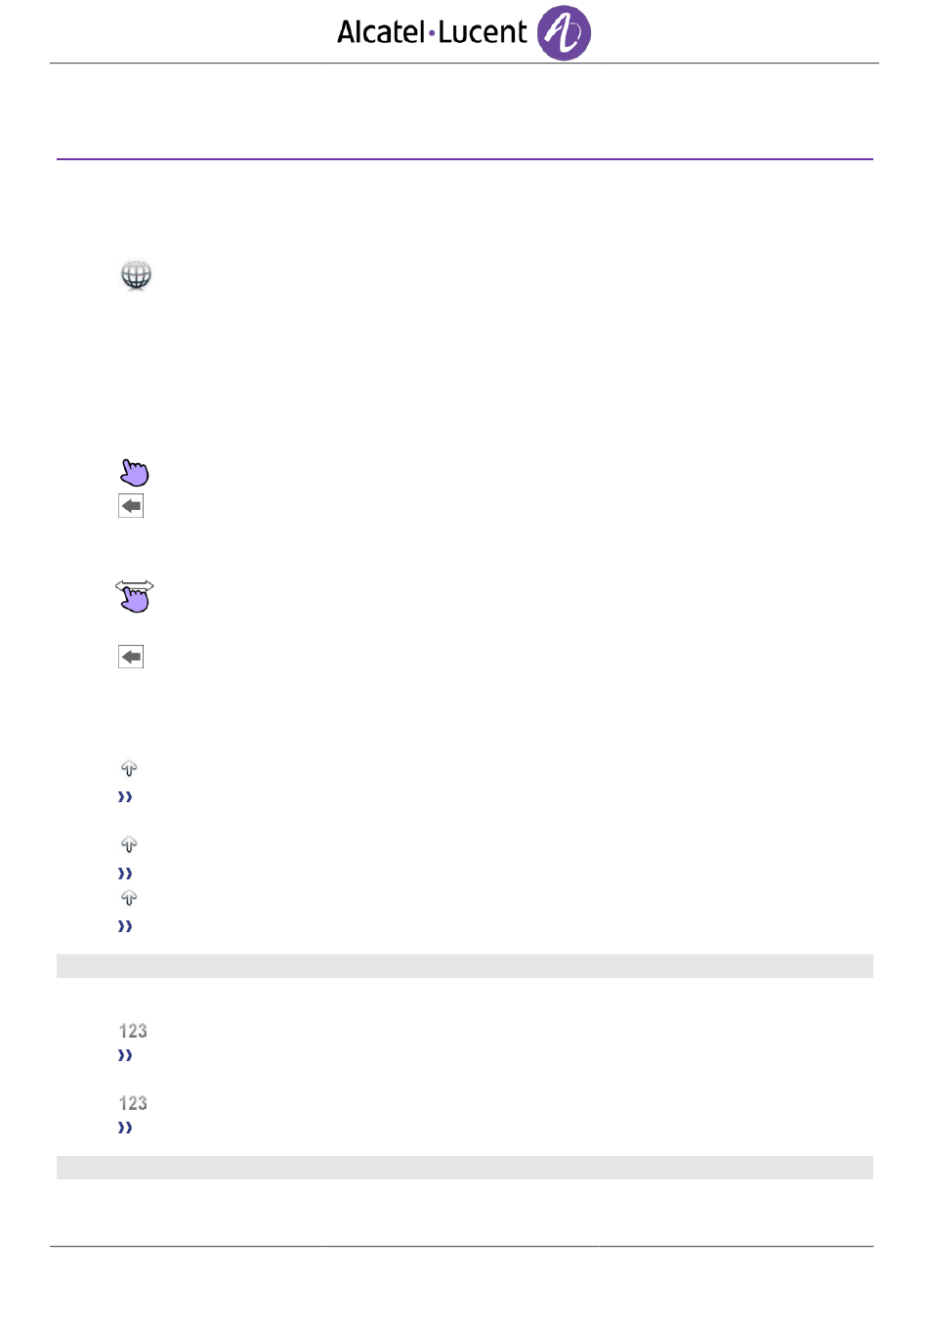Click the middle shift up-arrow icon
The height and width of the screenshot is (1322, 928).
pos(129,845)
